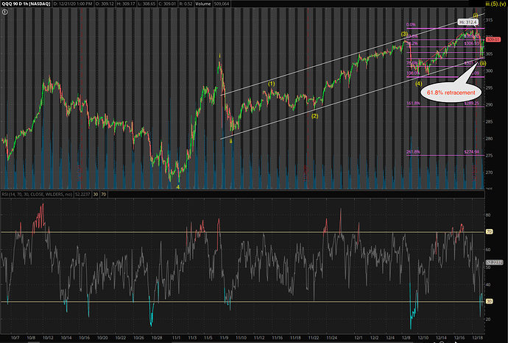The width and height of the screenshot is (508, 343).
Task: Click the yellow wave (4) marker
Action: (x=418, y=84)
